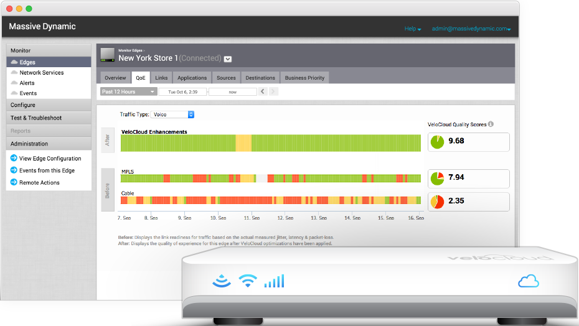The height and width of the screenshot is (326, 579).
Task: Open the Applications tab
Action: point(192,78)
